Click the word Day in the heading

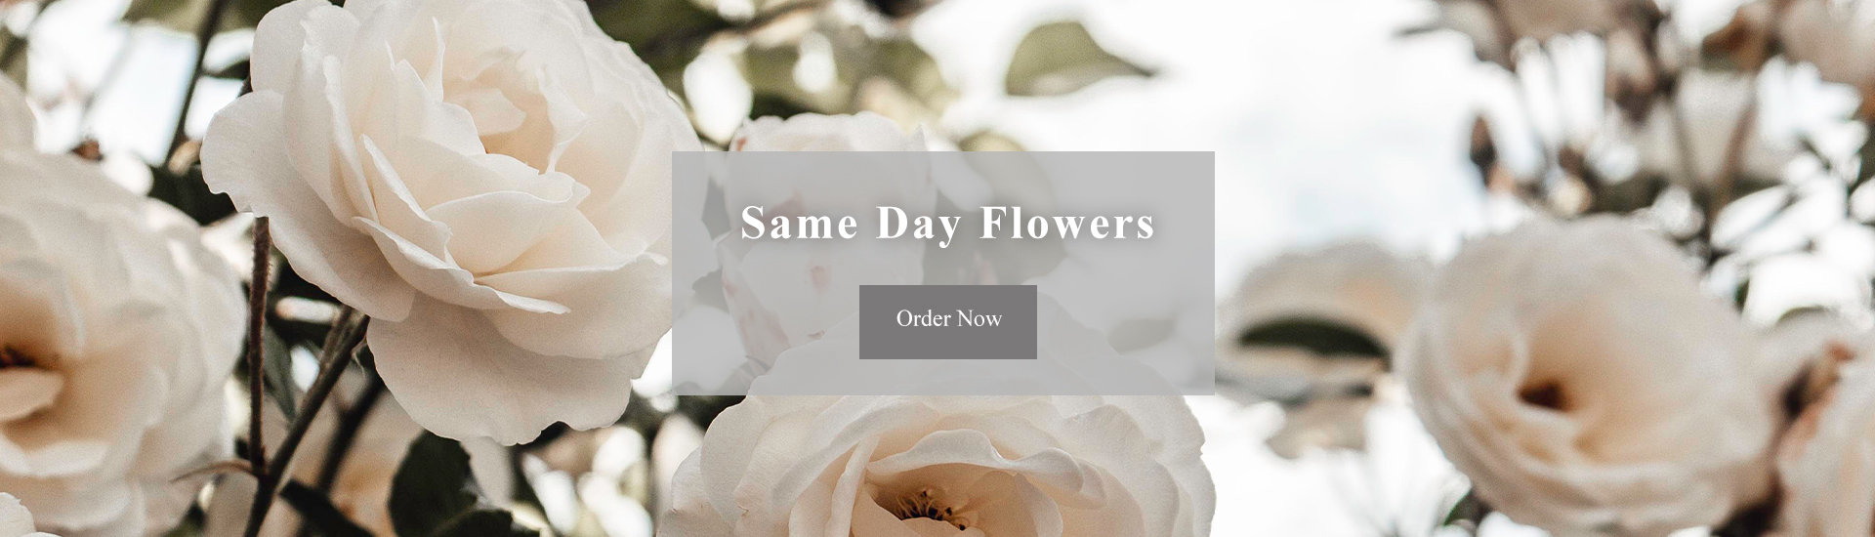[x=918, y=224]
